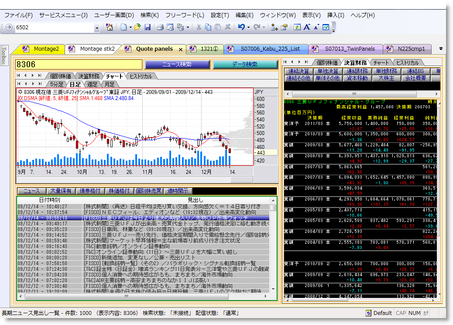Switch to the S07013_TwinPanels tab
453x325 pixels.
[x=350, y=49]
